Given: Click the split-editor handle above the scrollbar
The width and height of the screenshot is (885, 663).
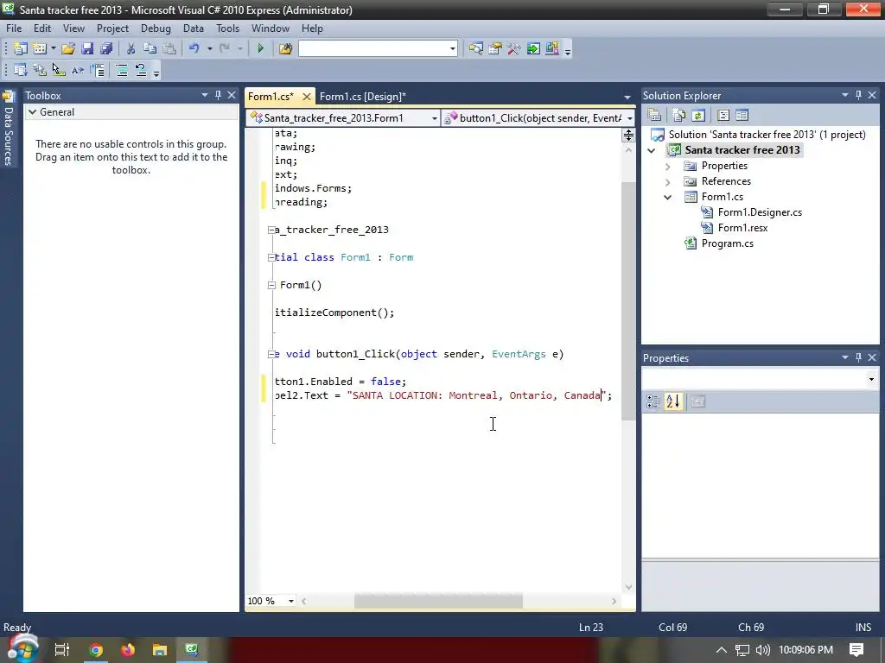Looking at the screenshot, I should [x=628, y=136].
